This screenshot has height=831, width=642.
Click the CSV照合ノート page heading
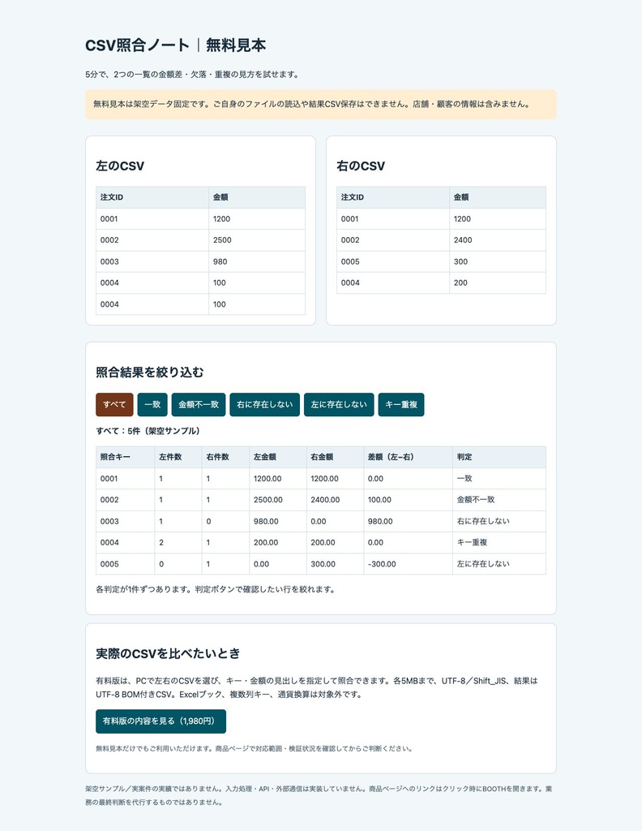click(x=175, y=45)
